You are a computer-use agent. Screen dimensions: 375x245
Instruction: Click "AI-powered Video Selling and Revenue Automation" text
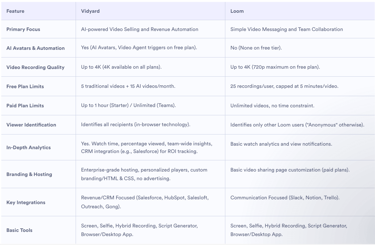coord(139,29)
